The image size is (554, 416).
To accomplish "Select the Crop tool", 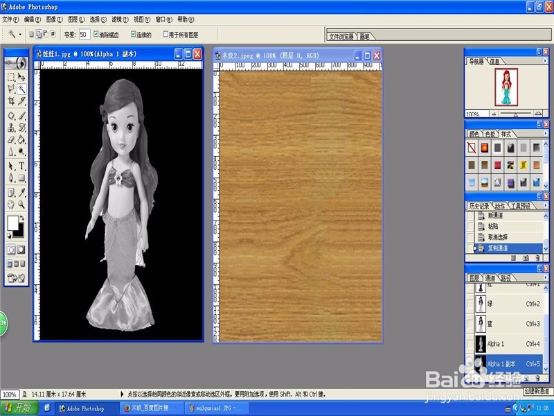I will (11, 101).
